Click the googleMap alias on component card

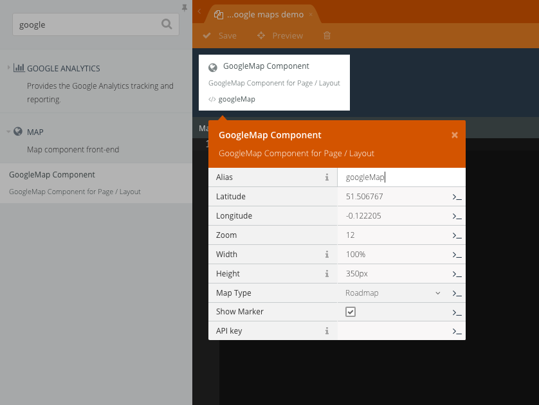[237, 99]
